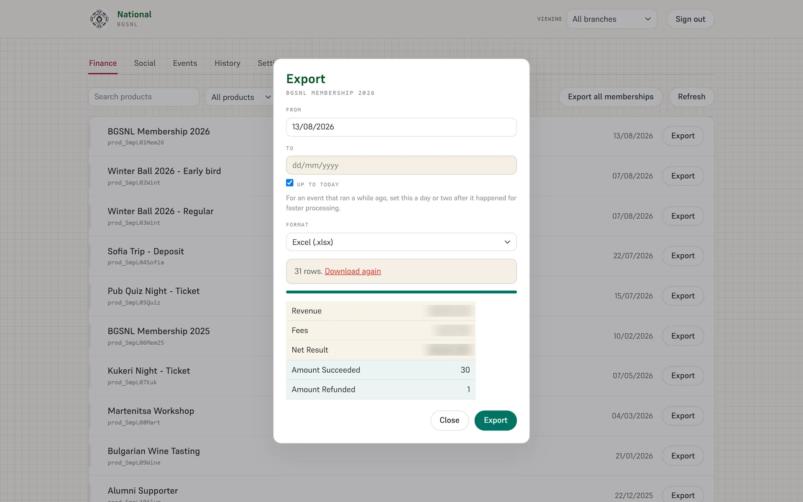
Task: Click the green export progress bar
Action: pos(401,292)
